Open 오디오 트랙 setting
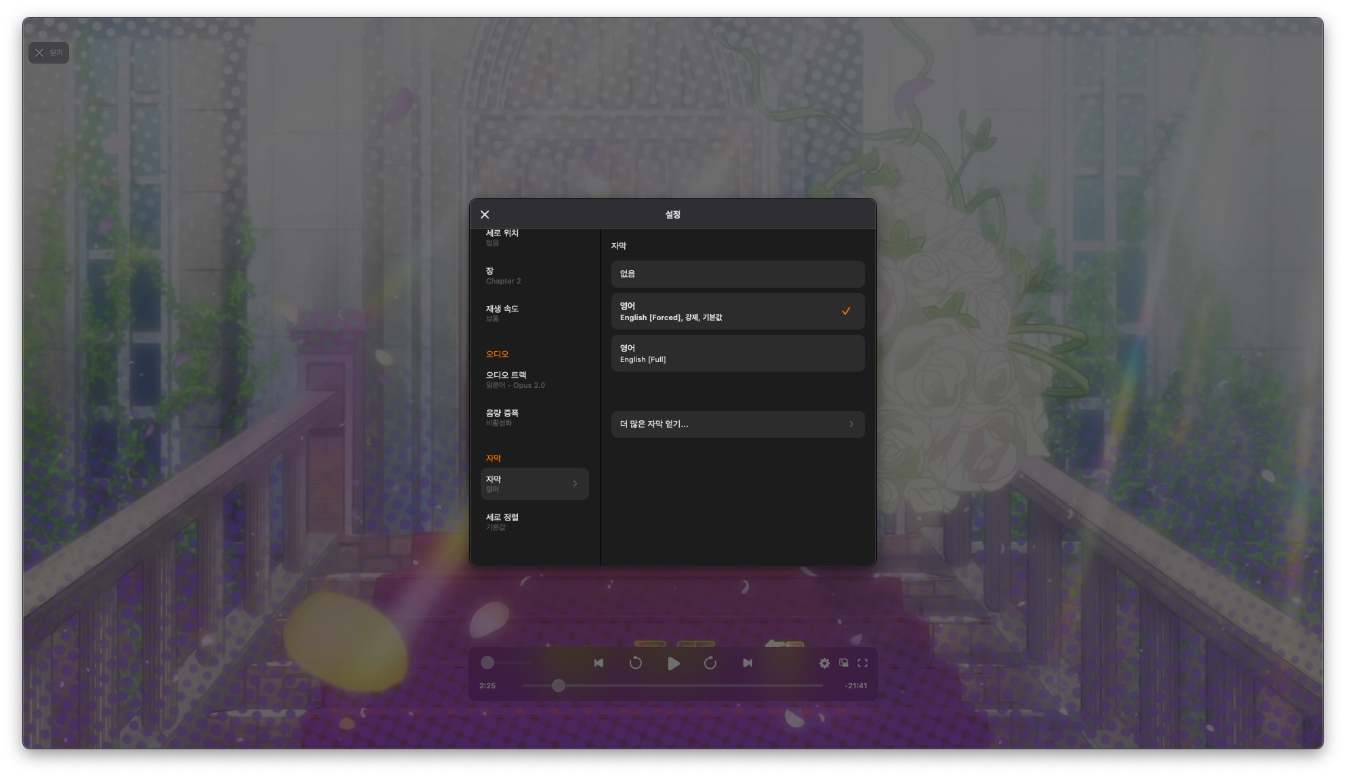 (534, 380)
